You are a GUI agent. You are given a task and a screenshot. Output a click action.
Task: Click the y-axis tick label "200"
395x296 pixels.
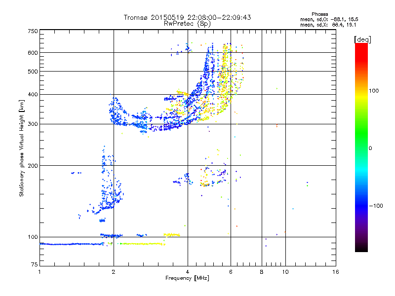point(33,166)
